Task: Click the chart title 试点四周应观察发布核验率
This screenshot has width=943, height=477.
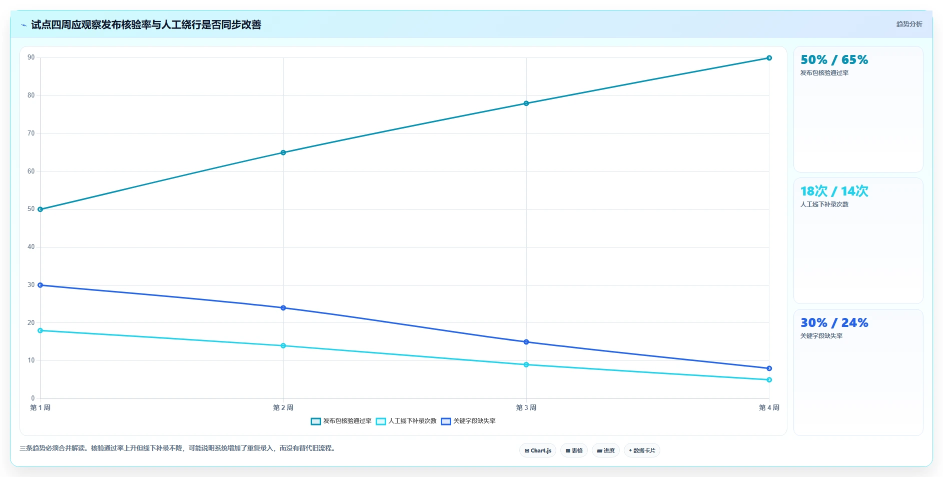Action: [146, 25]
